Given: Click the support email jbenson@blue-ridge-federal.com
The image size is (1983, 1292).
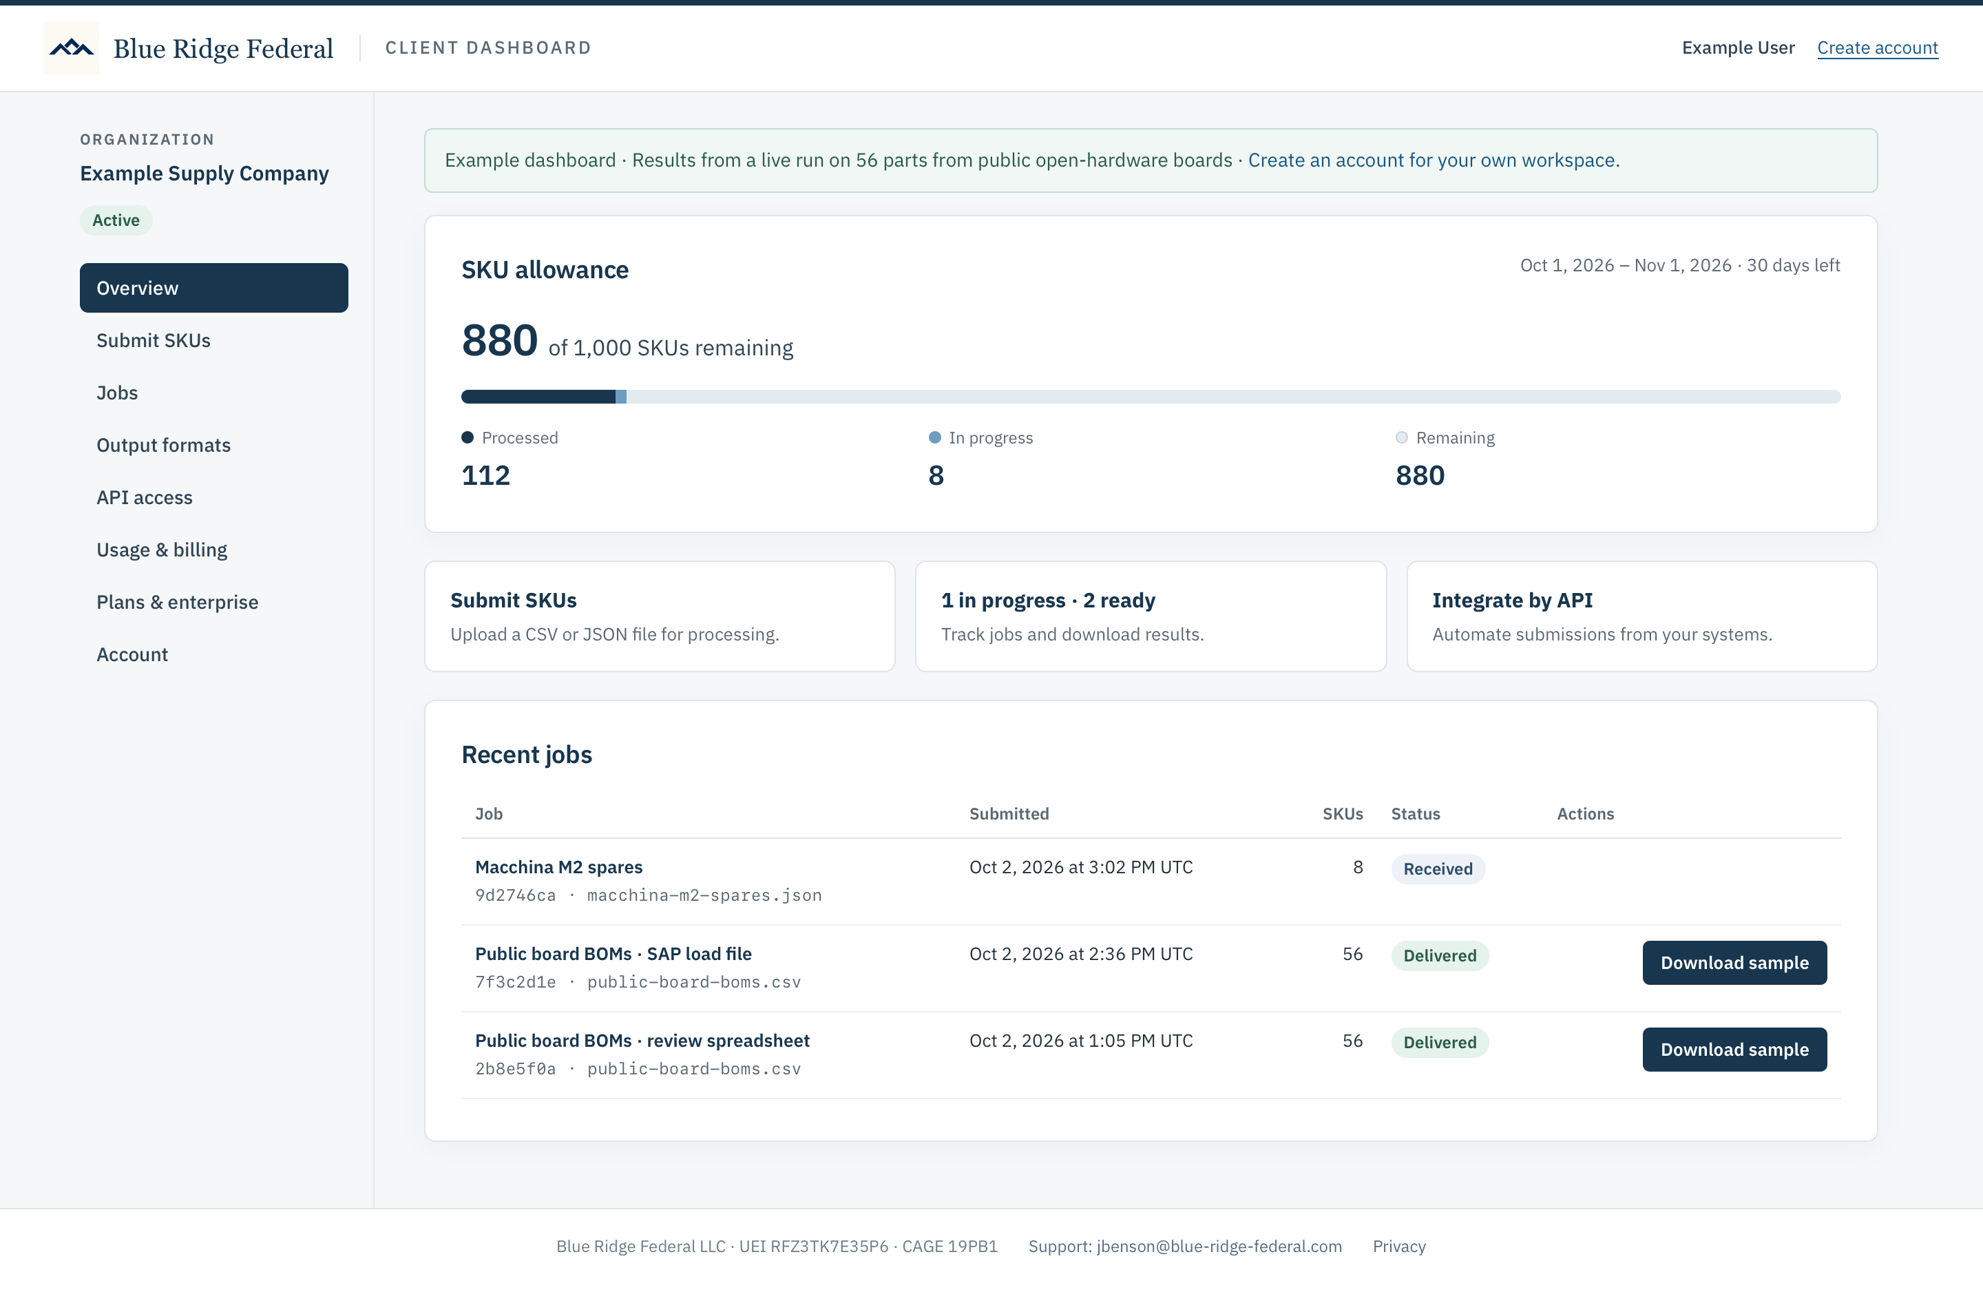Looking at the screenshot, I should (x=1219, y=1246).
